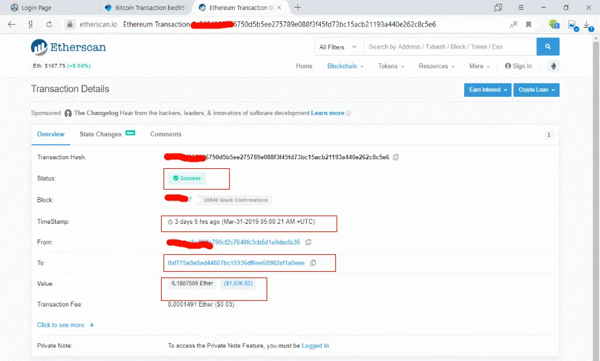Image resolution: width=600 pixels, height=361 pixels.
Task: Click the Transaction Details heading
Action: point(70,89)
